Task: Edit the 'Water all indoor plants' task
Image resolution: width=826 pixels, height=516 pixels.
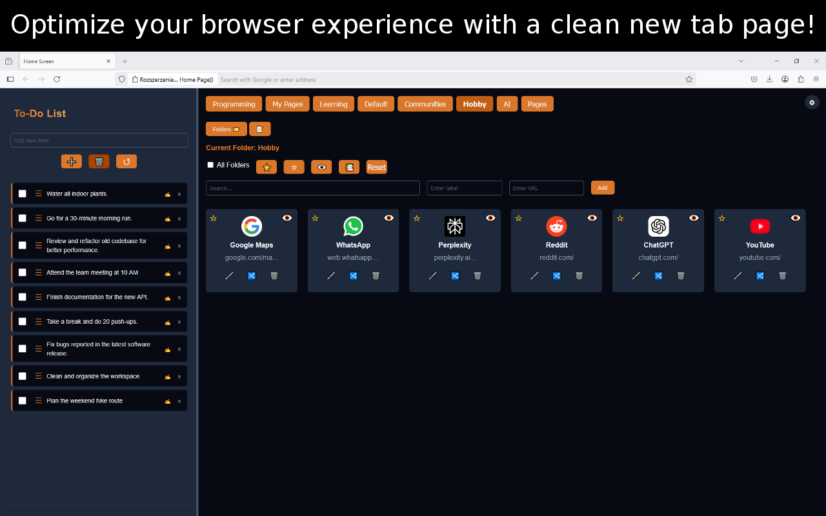Action: pos(168,193)
